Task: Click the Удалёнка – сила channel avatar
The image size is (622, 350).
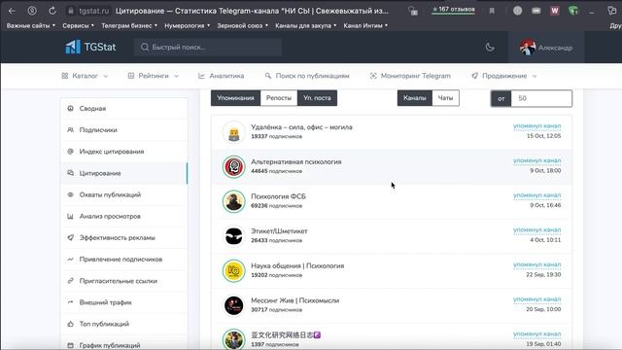Action: (x=233, y=132)
